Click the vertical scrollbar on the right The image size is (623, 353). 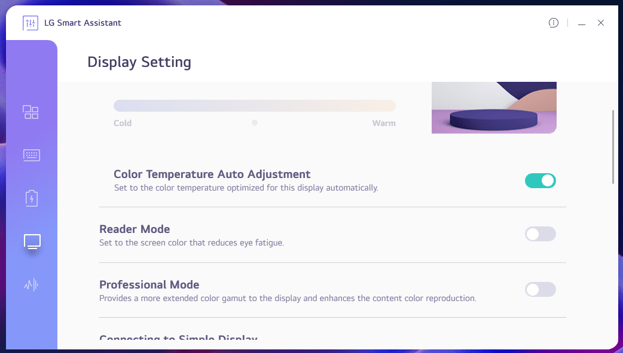[x=613, y=147]
